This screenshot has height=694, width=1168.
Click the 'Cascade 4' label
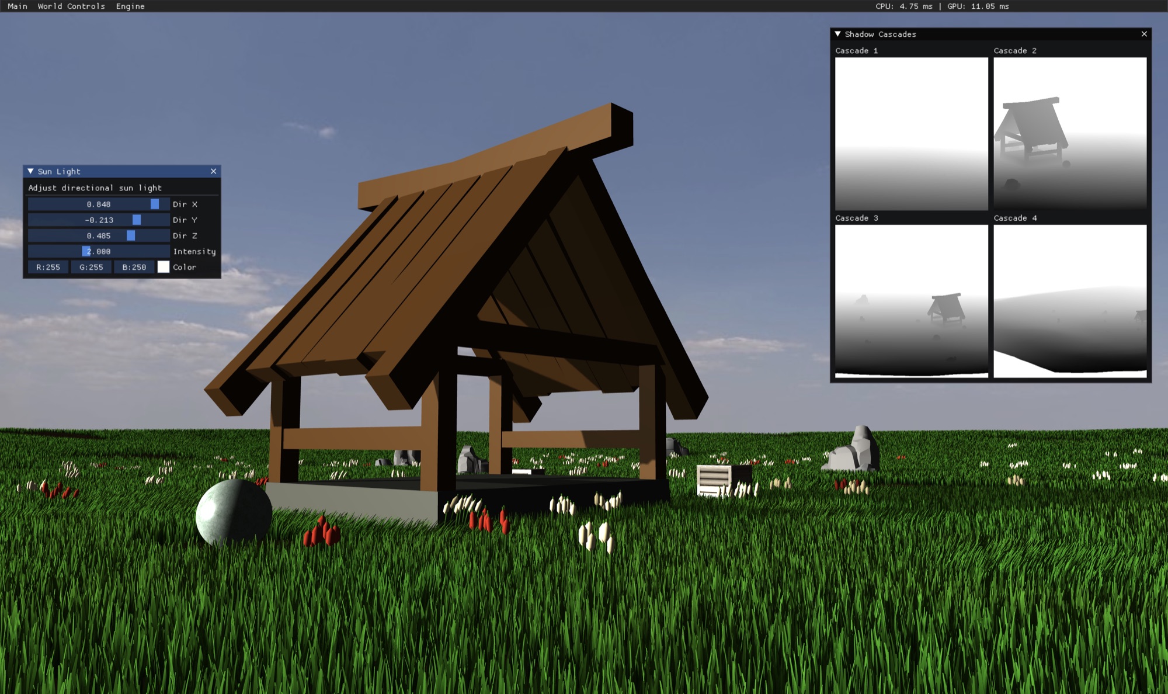(x=1015, y=218)
